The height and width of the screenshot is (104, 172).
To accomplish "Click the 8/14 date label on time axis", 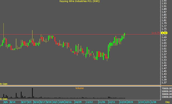I will [13, 102].
